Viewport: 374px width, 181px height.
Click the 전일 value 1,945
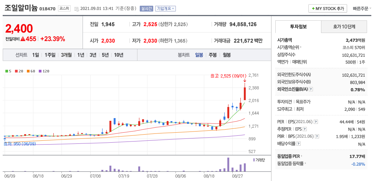tap(108, 24)
